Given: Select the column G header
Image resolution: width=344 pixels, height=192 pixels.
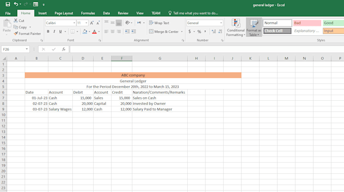Looking at the screenshot, I should tap(160, 58).
